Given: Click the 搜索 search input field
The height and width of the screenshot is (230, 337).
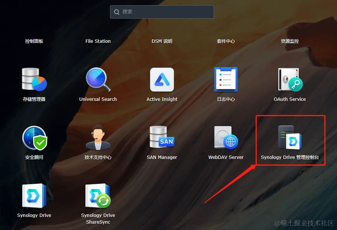Looking at the screenshot, I should [x=162, y=12].
